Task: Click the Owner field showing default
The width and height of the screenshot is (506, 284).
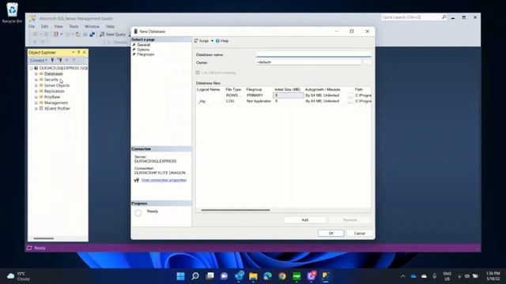Action: point(308,62)
